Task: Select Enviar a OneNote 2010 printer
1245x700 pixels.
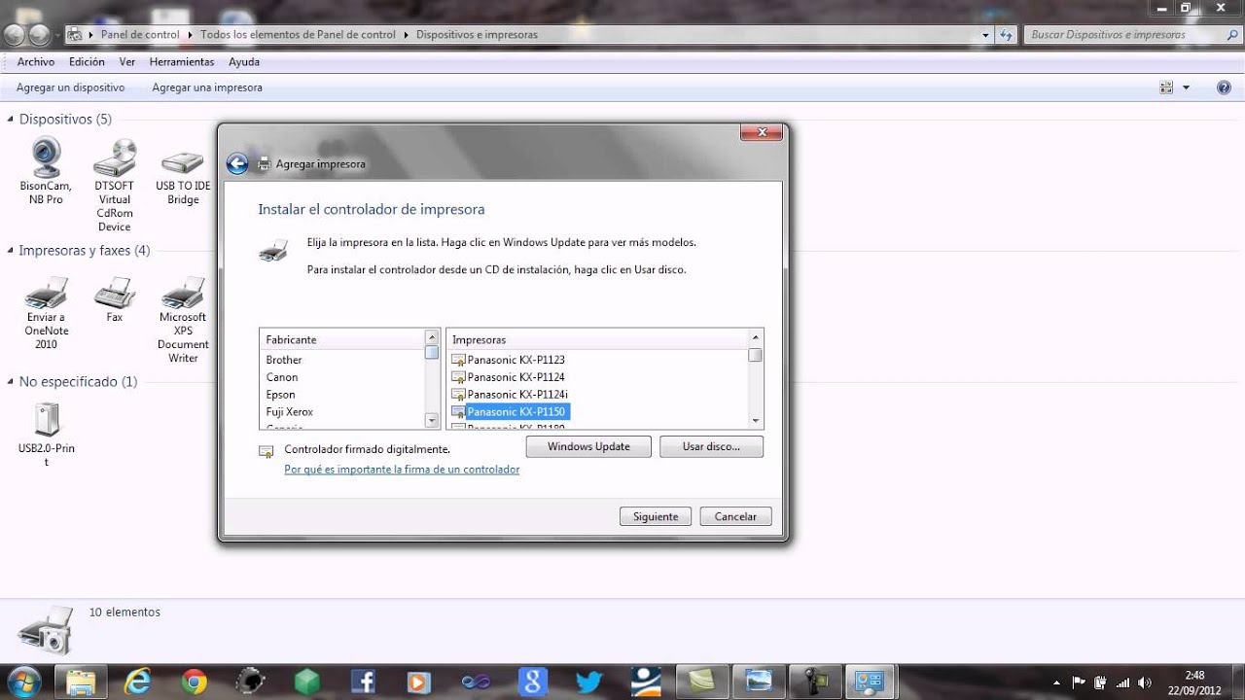Action: click(x=46, y=313)
